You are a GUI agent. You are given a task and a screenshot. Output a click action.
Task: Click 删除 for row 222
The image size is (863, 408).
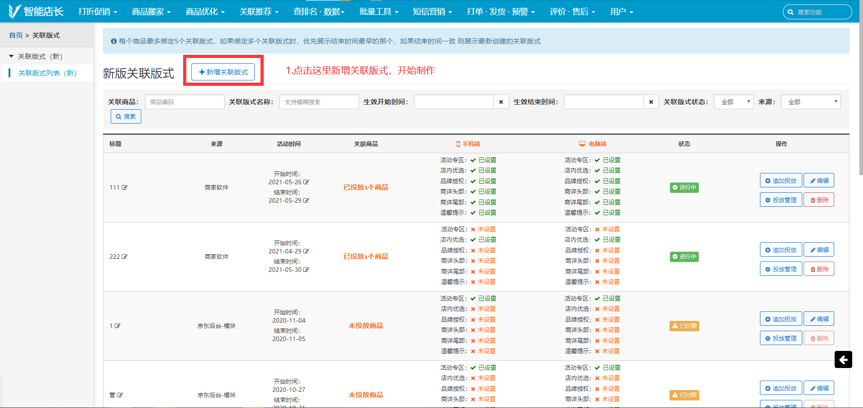(819, 269)
